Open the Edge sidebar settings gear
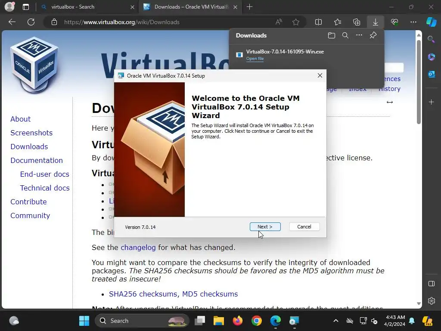The width and height of the screenshot is (441, 331). click(x=431, y=301)
